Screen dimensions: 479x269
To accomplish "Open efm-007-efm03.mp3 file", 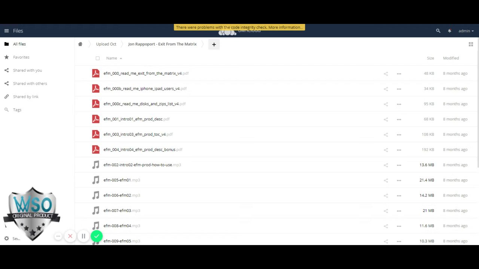I will (x=122, y=211).
